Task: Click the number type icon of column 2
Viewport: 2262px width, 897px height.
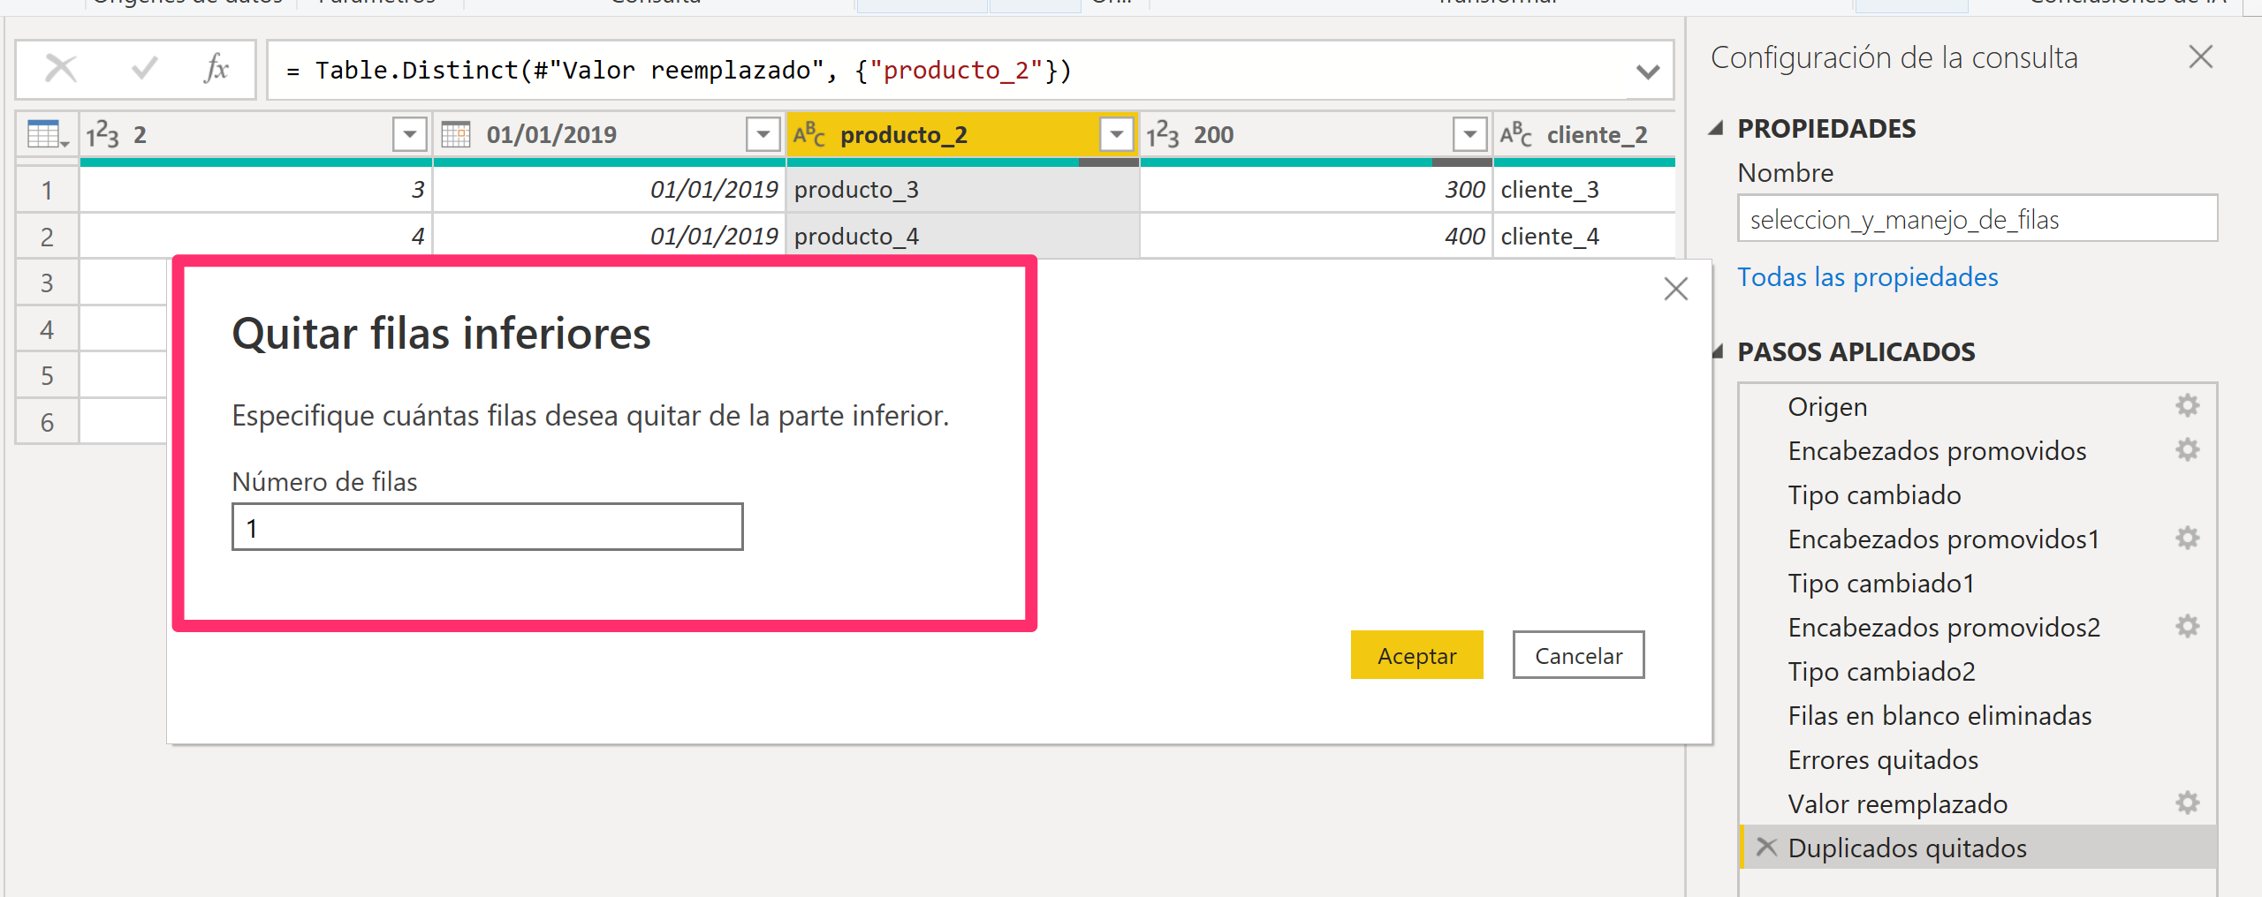Action: (102, 135)
